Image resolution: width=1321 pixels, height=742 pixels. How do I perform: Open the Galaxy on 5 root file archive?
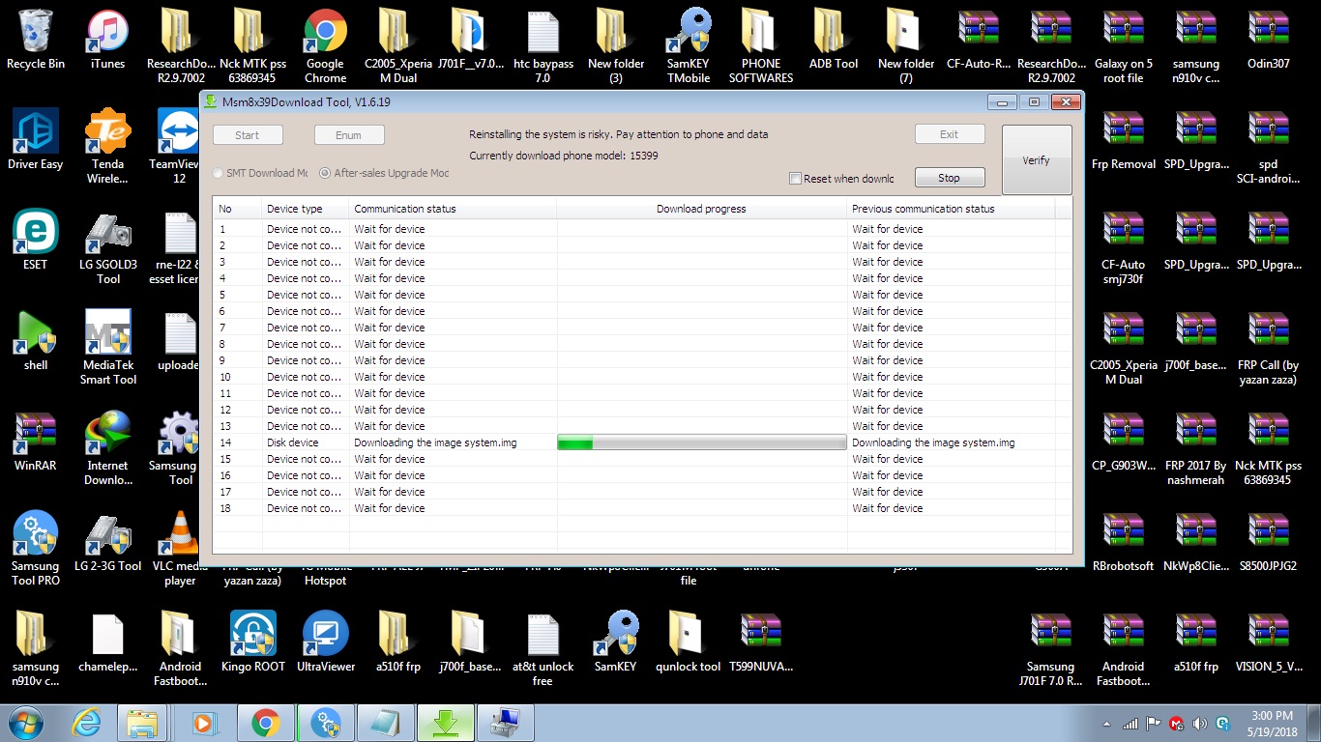coord(1124,46)
